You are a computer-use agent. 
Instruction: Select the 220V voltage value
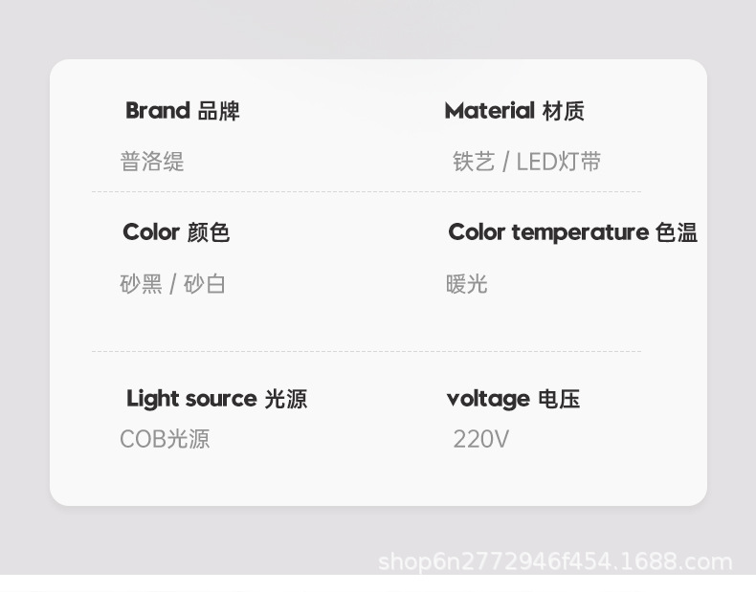click(480, 439)
